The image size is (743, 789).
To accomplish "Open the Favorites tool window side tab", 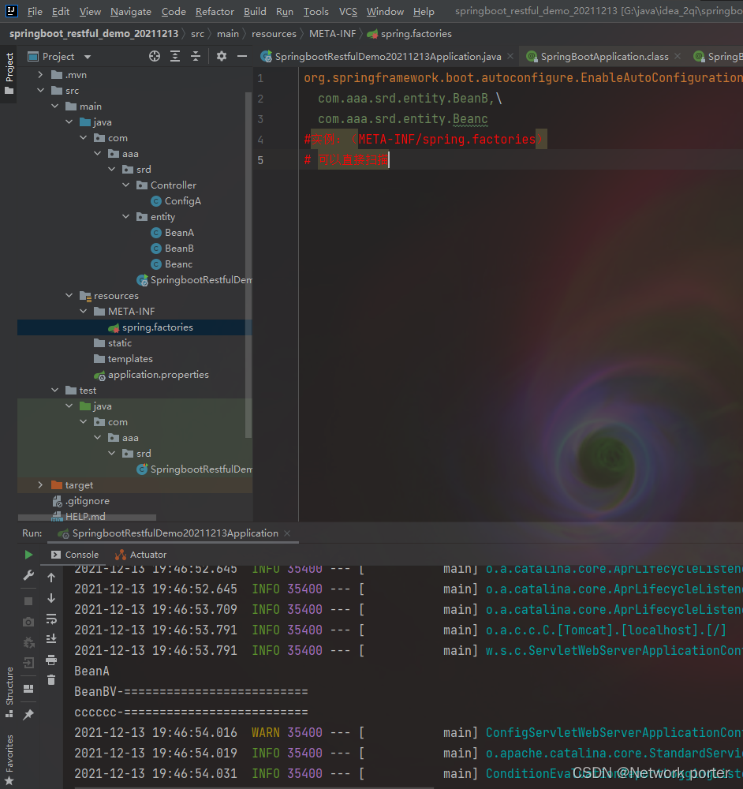I will pyautogui.click(x=9, y=759).
